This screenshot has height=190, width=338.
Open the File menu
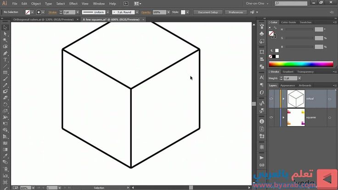(x=15, y=4)
